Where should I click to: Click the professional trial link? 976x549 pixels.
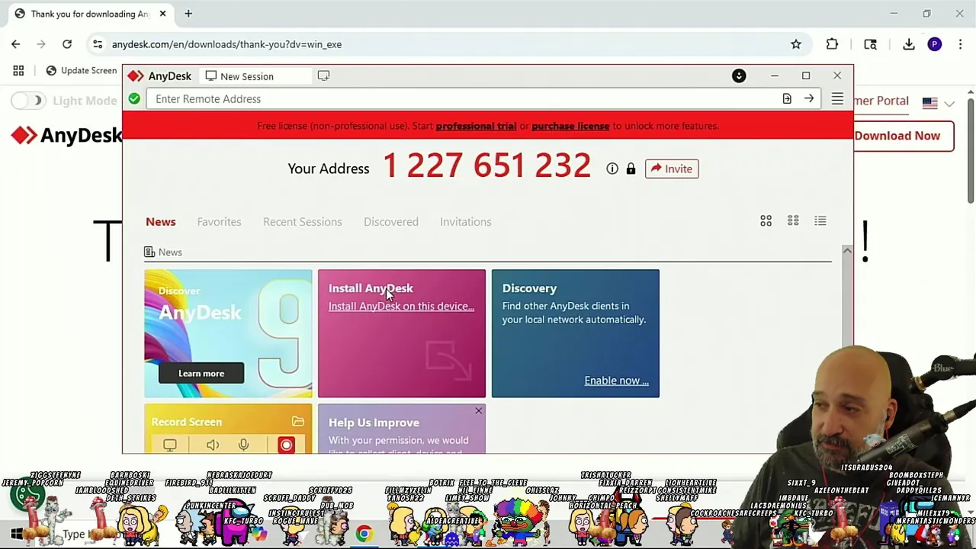(476, 126)
